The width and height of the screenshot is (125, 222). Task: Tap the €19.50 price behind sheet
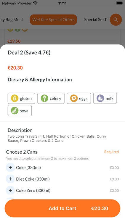pyautogui.click(x=14, y=41)
